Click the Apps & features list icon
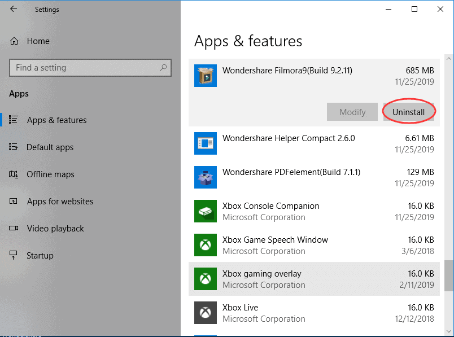 [x=14, y=120]
